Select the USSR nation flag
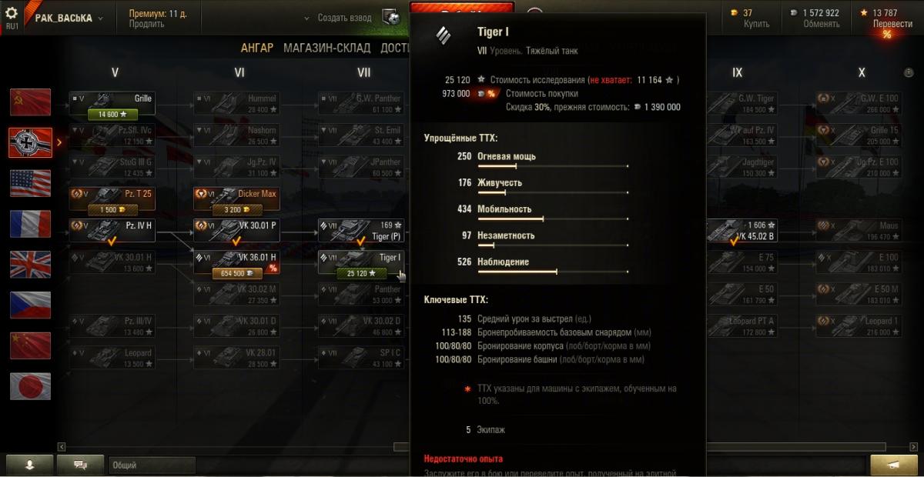 (x=30, y=102)
